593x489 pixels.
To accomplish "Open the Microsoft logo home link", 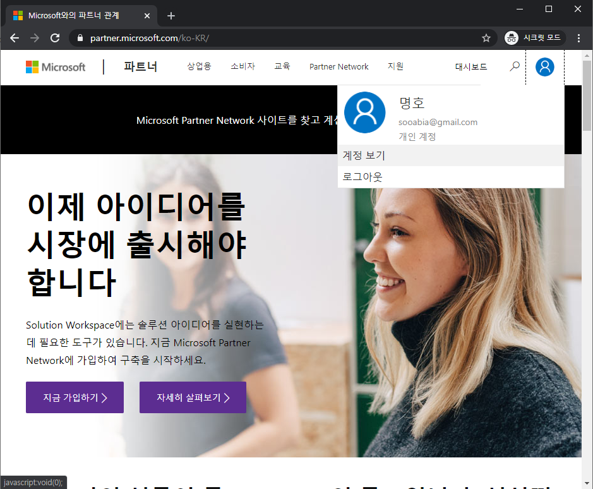I will click(x=56, y=67).
